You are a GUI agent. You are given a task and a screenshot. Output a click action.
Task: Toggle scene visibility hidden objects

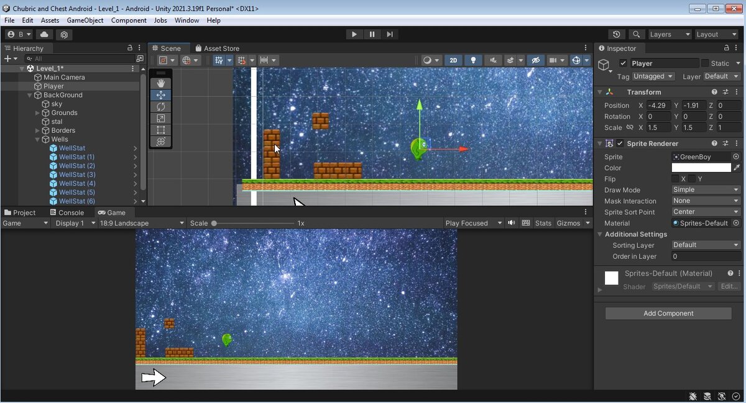pyautogui.click(x=535, y=60)
